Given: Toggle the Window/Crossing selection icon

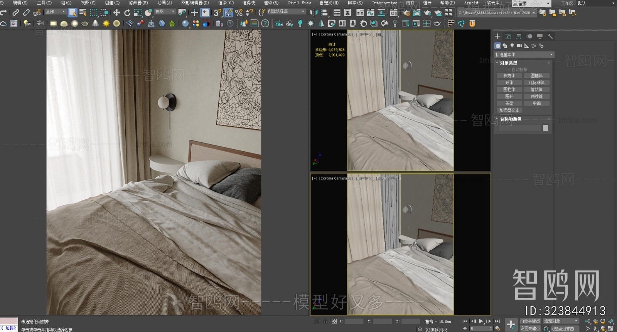Looking at the screenshot, I should [104, 13].
